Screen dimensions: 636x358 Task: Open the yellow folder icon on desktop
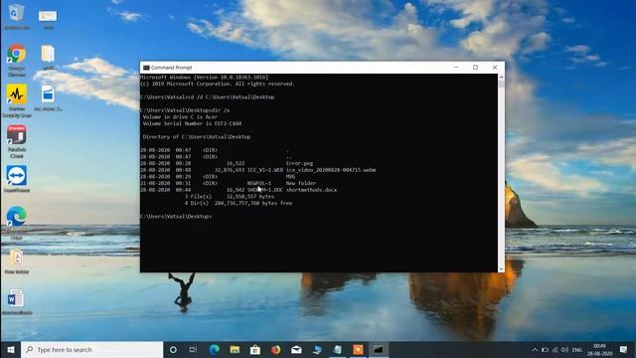[48, 58]
